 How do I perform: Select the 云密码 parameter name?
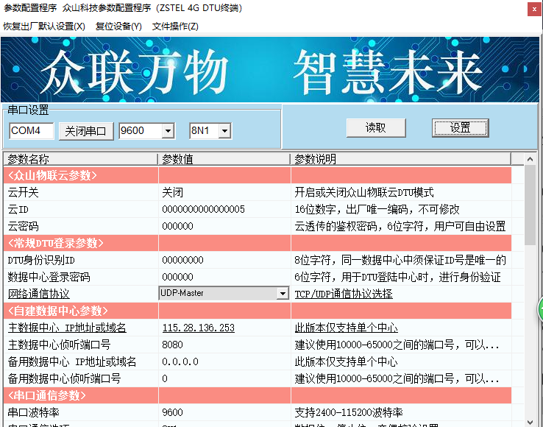[24, 226]
